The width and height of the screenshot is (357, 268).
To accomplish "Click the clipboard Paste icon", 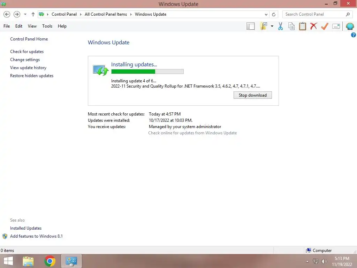I will (302, 26).
